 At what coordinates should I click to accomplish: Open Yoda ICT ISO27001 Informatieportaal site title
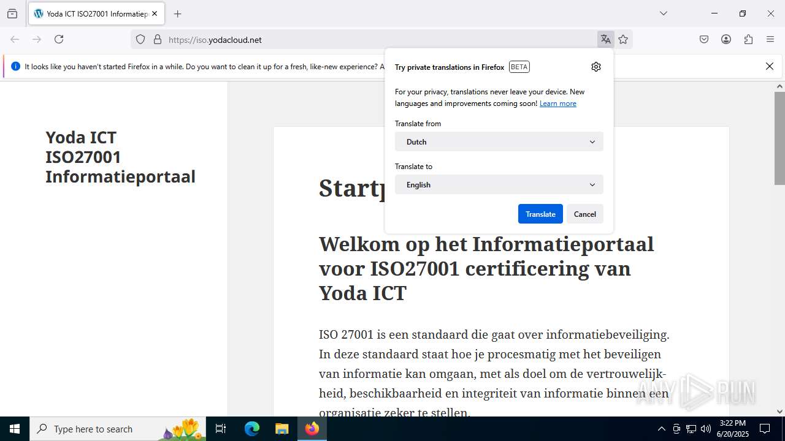pyautogui.click(x=120, y=157)
